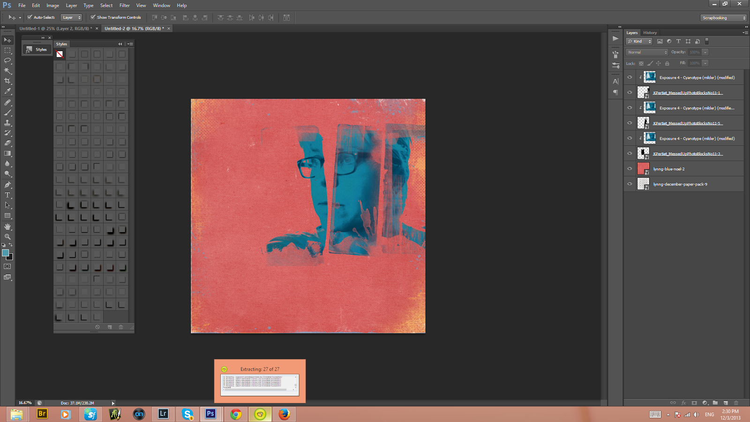Hide the KPertiet_MessedUpPhotoBlocksNo11-3 layer
Viewport: 750px width, 422px height.
(x=630, y=153)
